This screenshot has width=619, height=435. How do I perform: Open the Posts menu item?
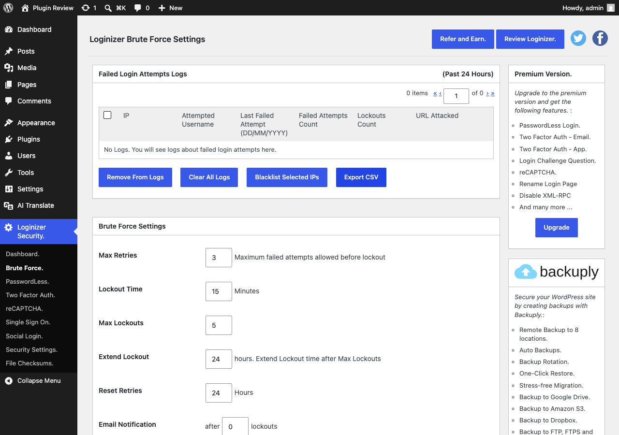[x=39, y=51]
